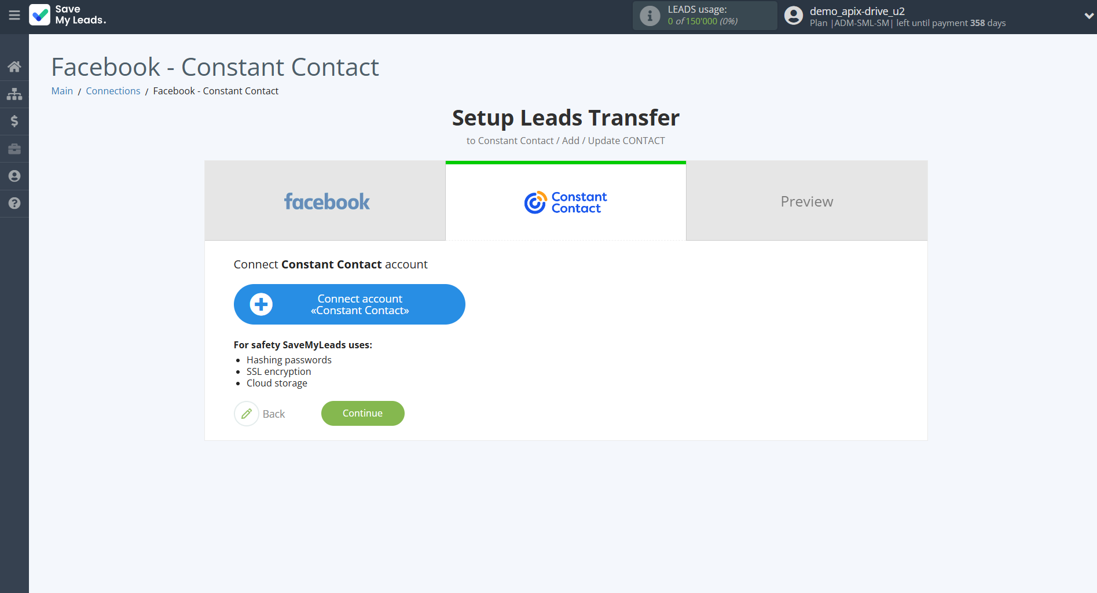Click the SaveMyLeads logo
1097x593 pixels.
68,15
